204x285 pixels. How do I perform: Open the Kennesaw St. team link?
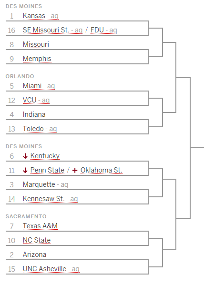[x=44, y=199]
